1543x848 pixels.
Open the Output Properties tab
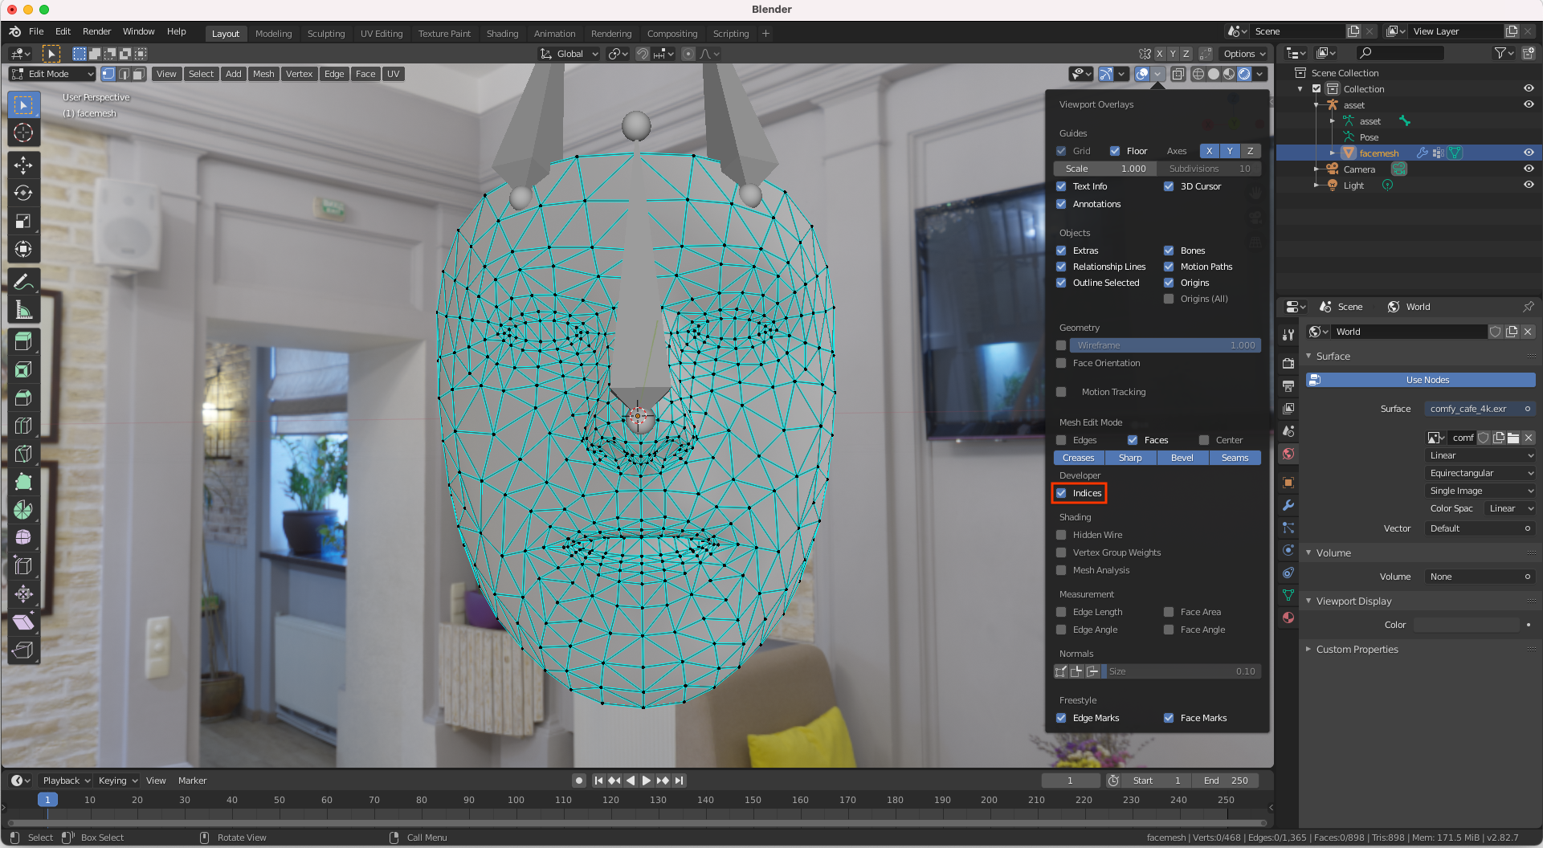pyautogui.click(x=1288, y=386)
